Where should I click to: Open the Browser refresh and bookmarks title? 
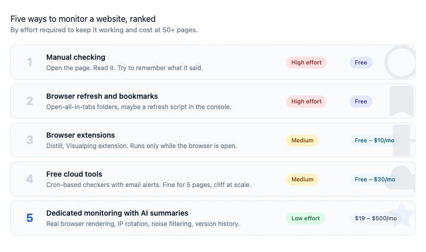point(102,96)
